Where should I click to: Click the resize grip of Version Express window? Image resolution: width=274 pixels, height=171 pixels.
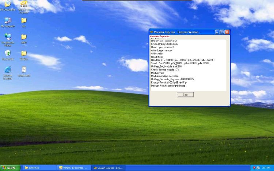(229, 105)
